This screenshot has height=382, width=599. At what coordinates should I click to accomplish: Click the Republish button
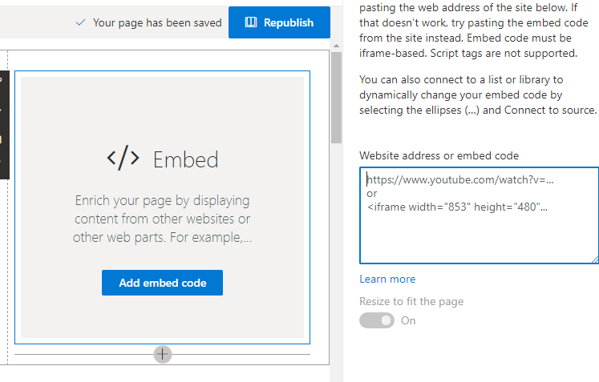coord(279,22)
